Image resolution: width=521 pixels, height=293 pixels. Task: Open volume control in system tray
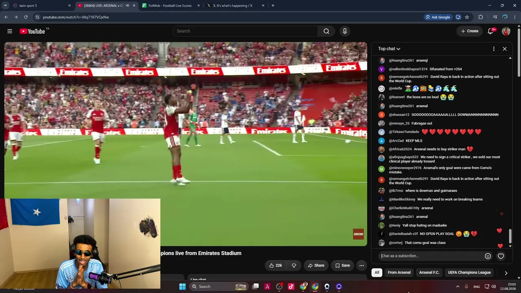pyautogui.click(x=494, y=286)
